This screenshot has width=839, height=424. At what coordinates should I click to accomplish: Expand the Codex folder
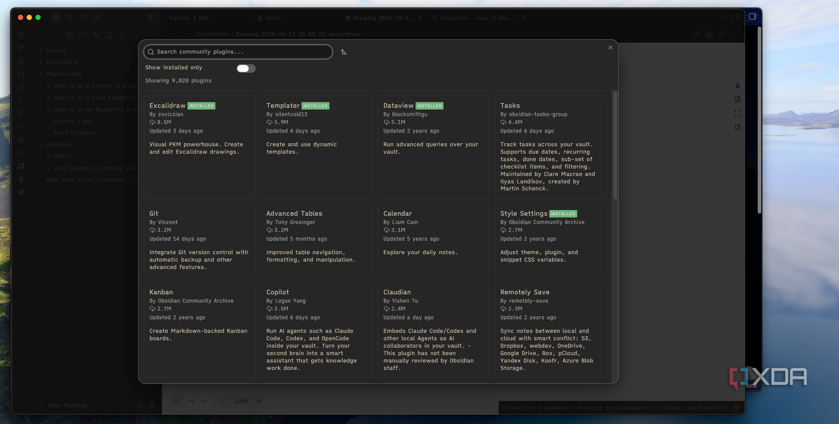click(49, 156)
